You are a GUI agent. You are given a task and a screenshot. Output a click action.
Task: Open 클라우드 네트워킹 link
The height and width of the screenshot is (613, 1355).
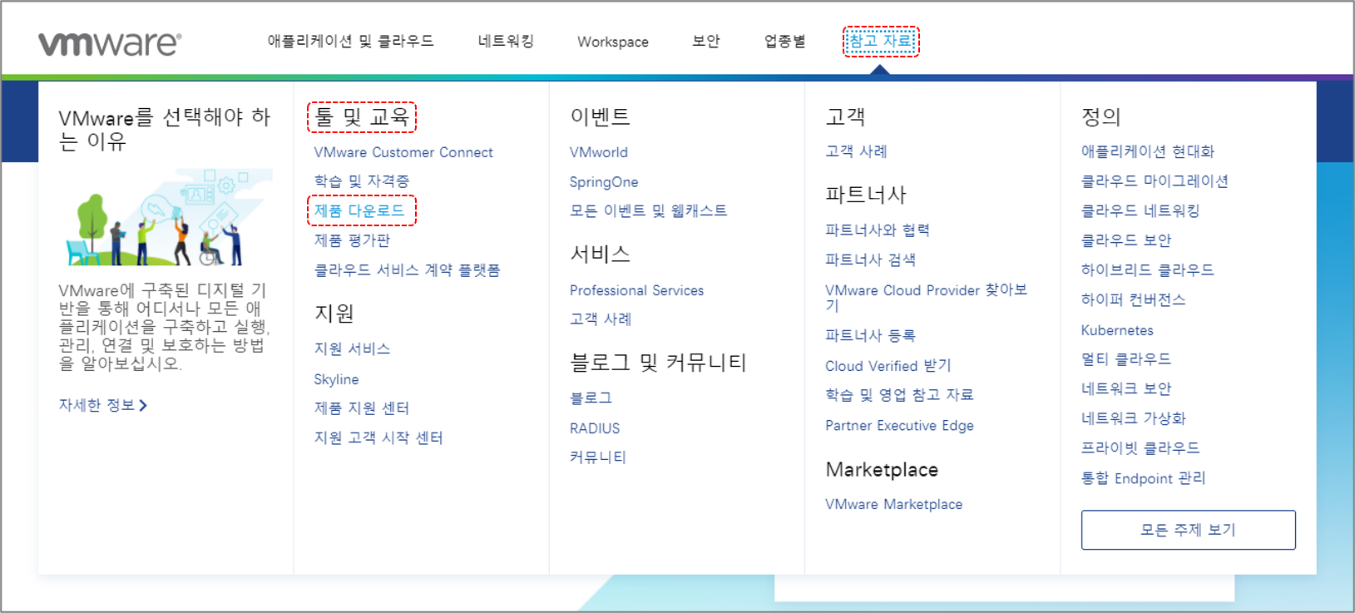pyautogui.click(x=1140, y=211)
